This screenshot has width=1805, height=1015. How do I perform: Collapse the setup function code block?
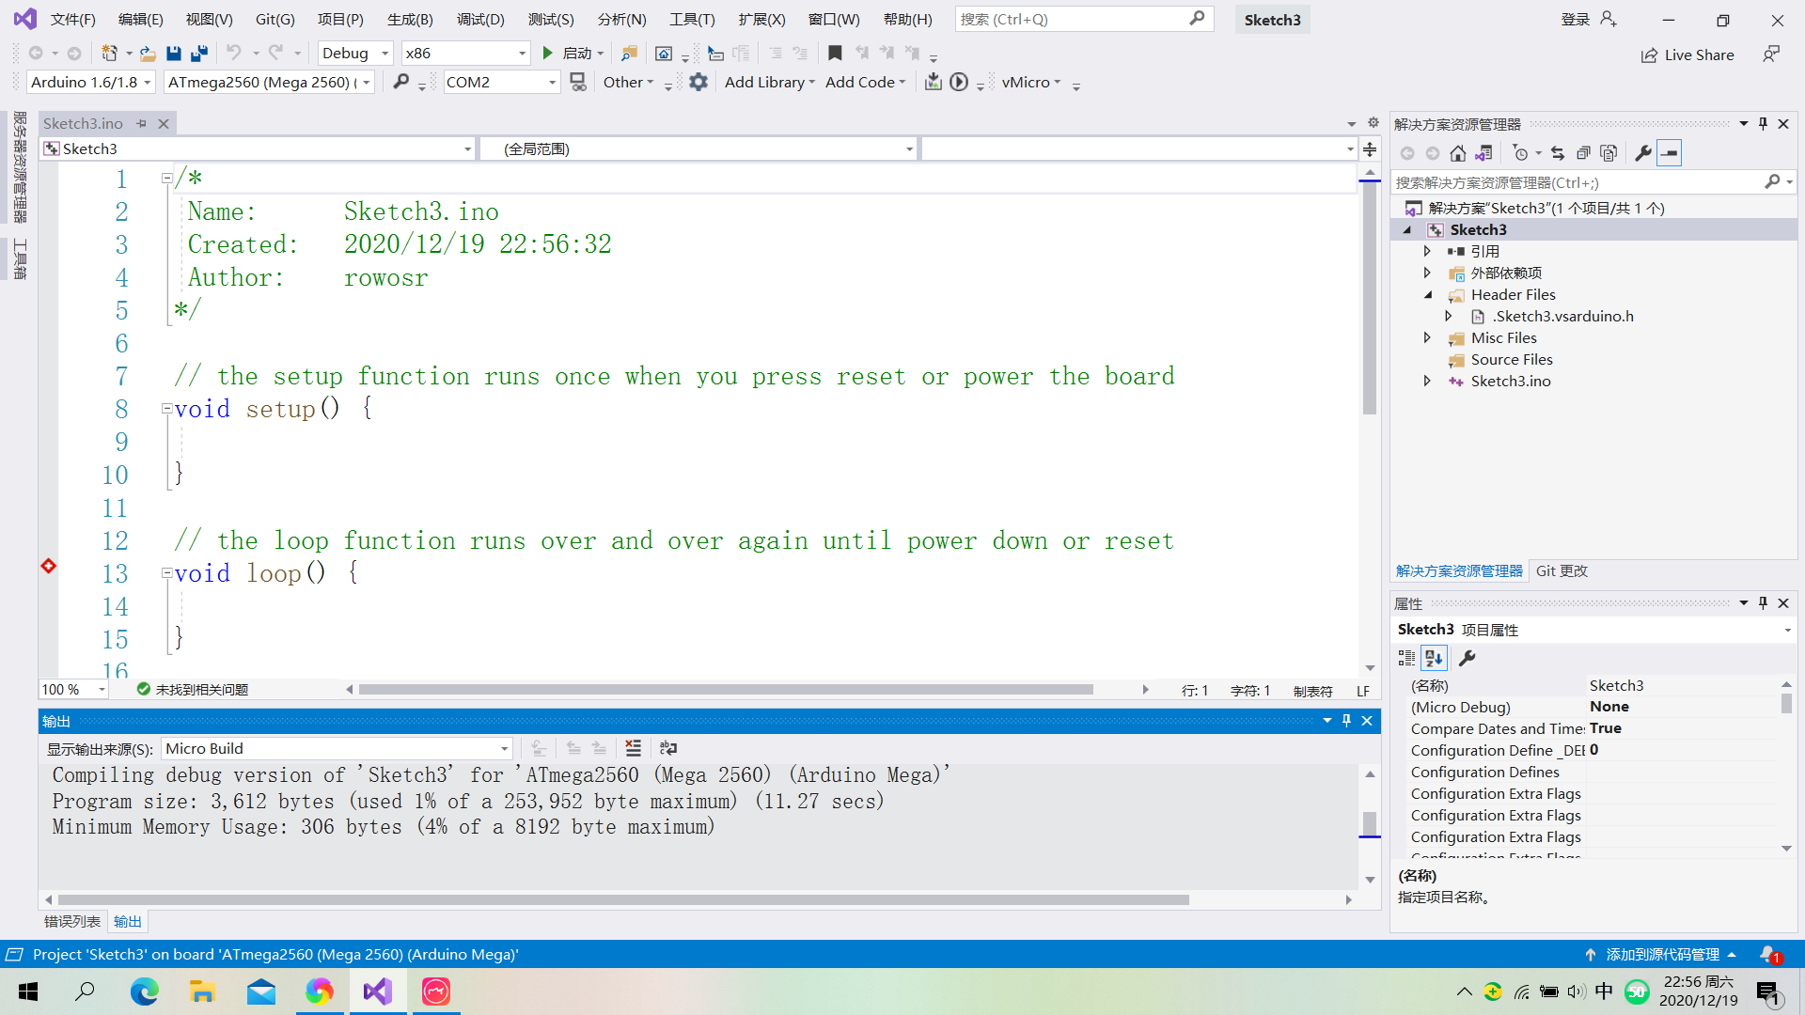click(166, 409)
